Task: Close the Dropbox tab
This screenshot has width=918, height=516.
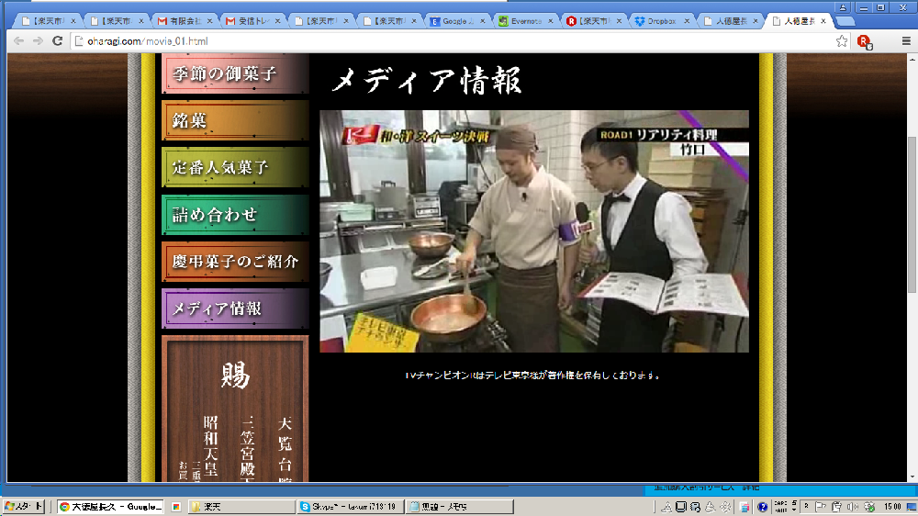Action: [x=687, y=21]
